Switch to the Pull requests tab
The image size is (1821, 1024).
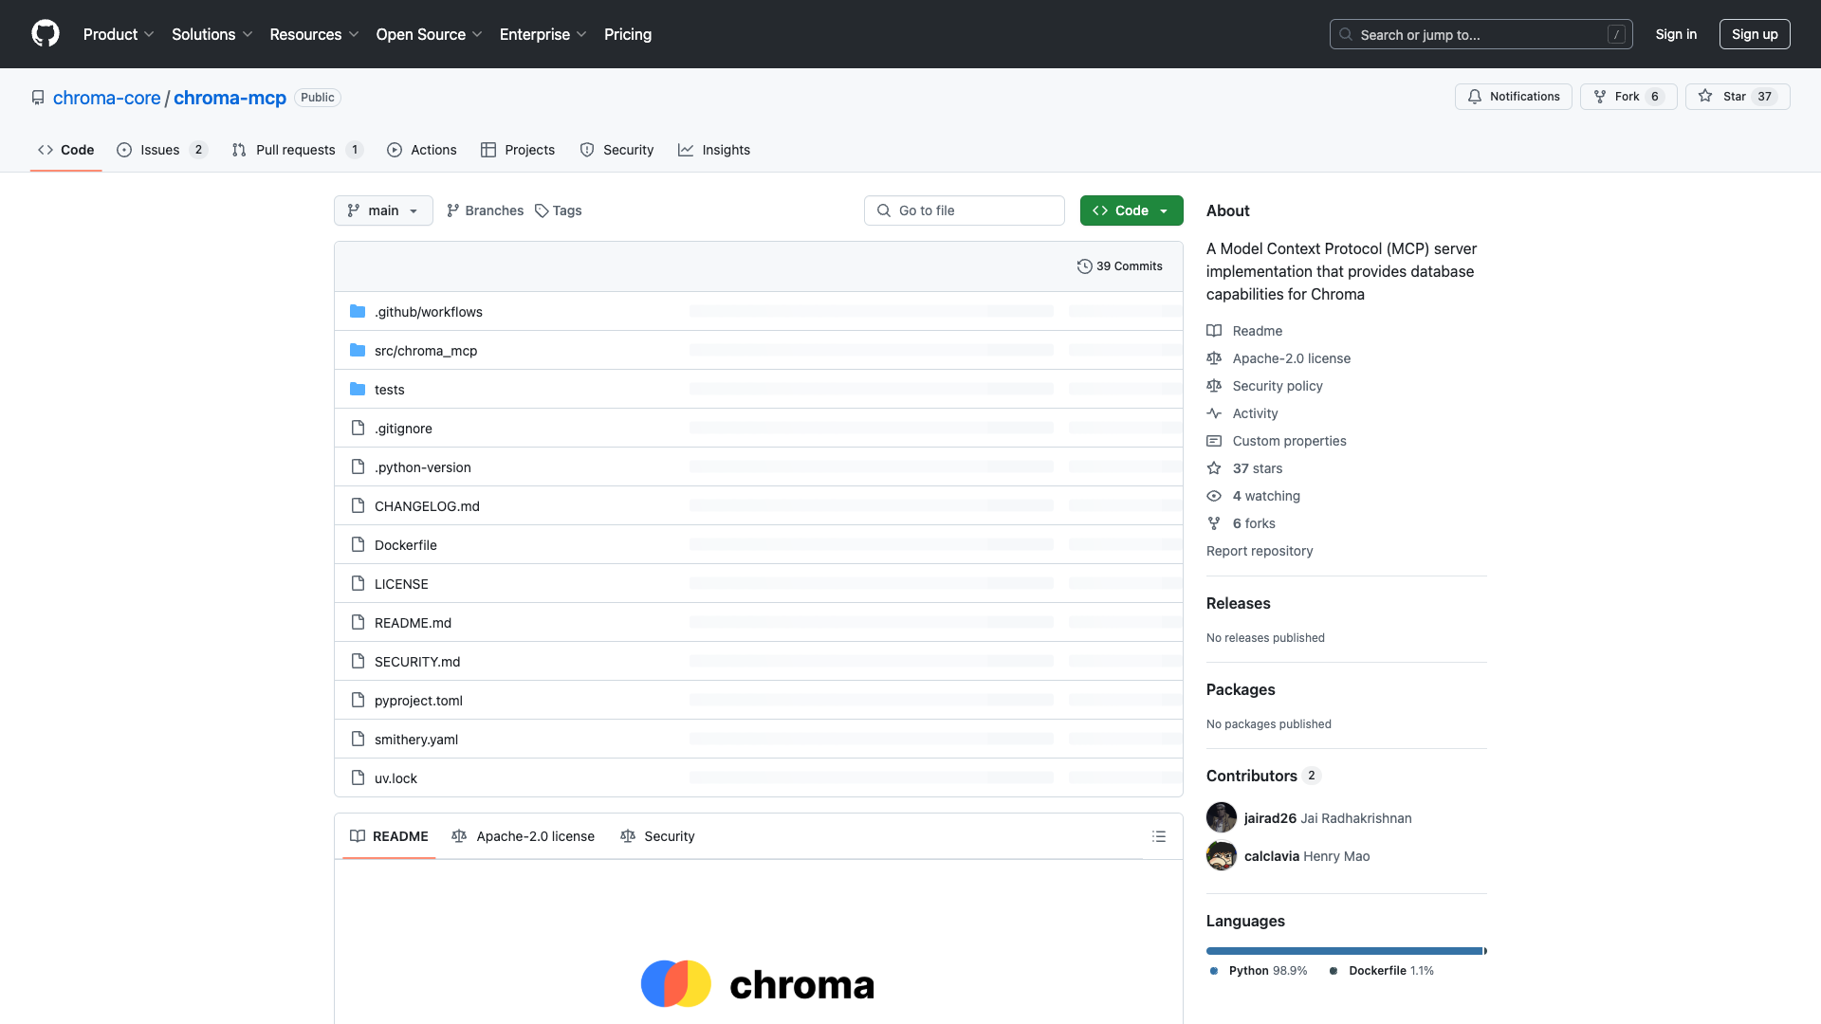pyautogui.click(x=295, y=150)
